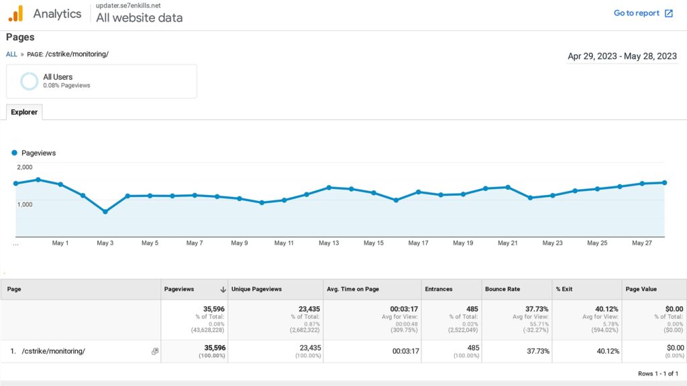Sort table by Page Value column

tap(641, 289)
